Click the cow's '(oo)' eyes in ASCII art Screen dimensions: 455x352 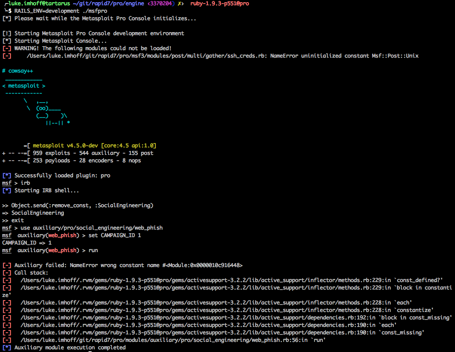(42, 108)
